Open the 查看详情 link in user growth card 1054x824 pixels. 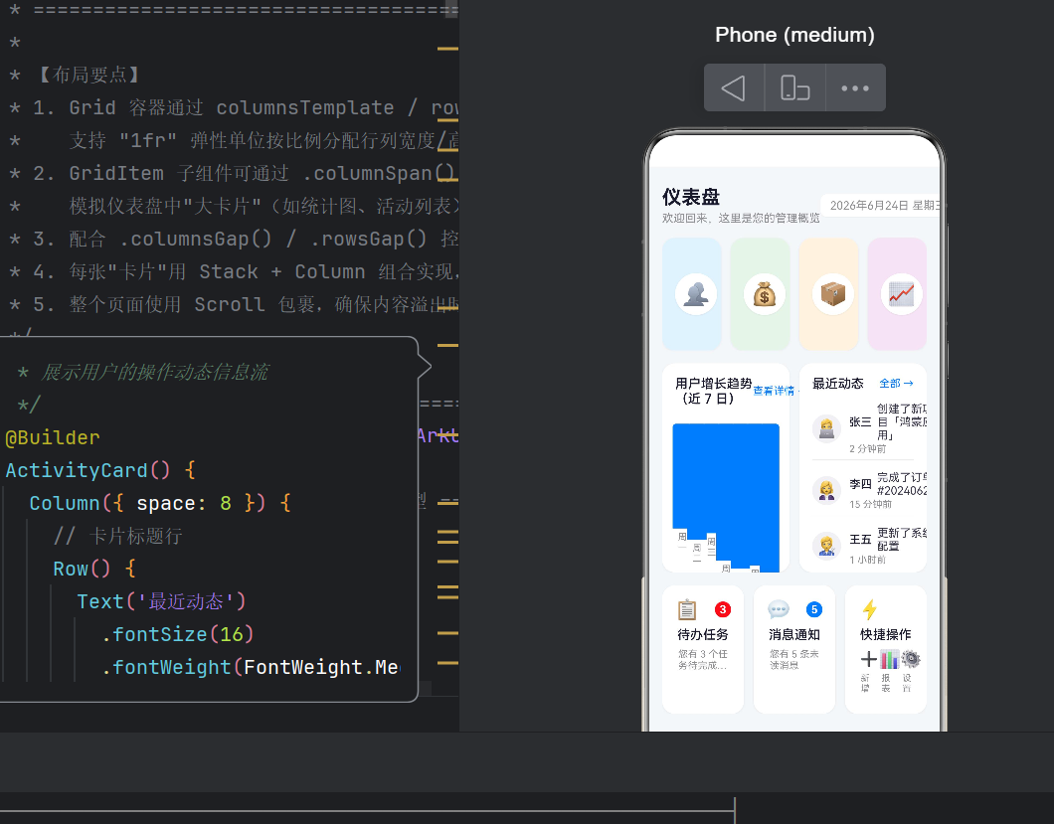point(775,391)
